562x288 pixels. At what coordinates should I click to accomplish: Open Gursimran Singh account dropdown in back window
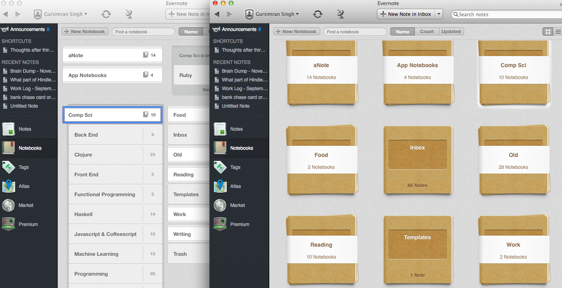pos(61,14)
